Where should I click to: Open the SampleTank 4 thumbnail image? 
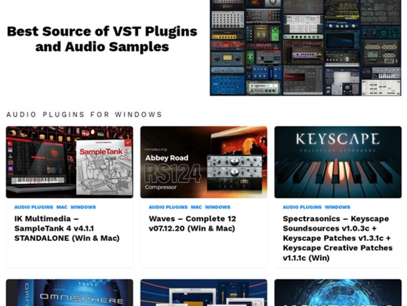(70, 162)
